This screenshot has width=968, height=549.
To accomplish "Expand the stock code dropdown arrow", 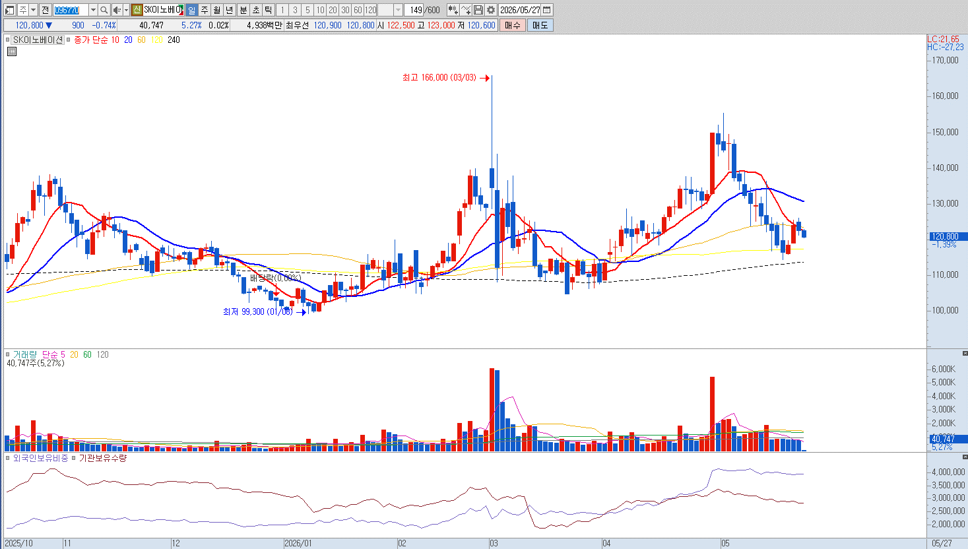I will click(93, 10).
